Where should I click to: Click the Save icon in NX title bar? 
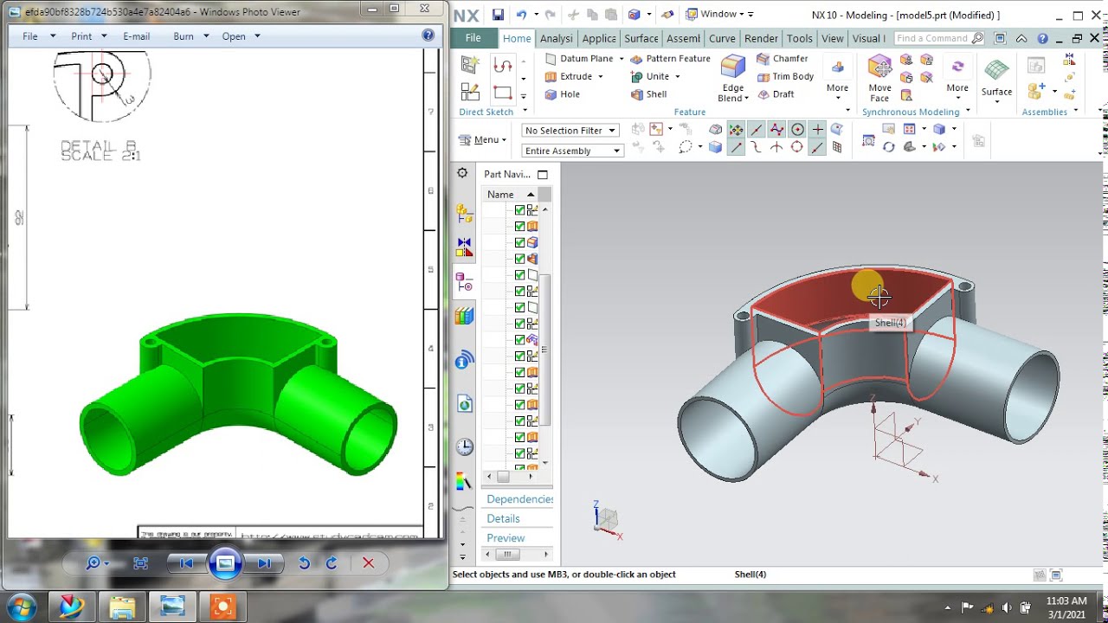pyautogui.click(x=498, y=15)
